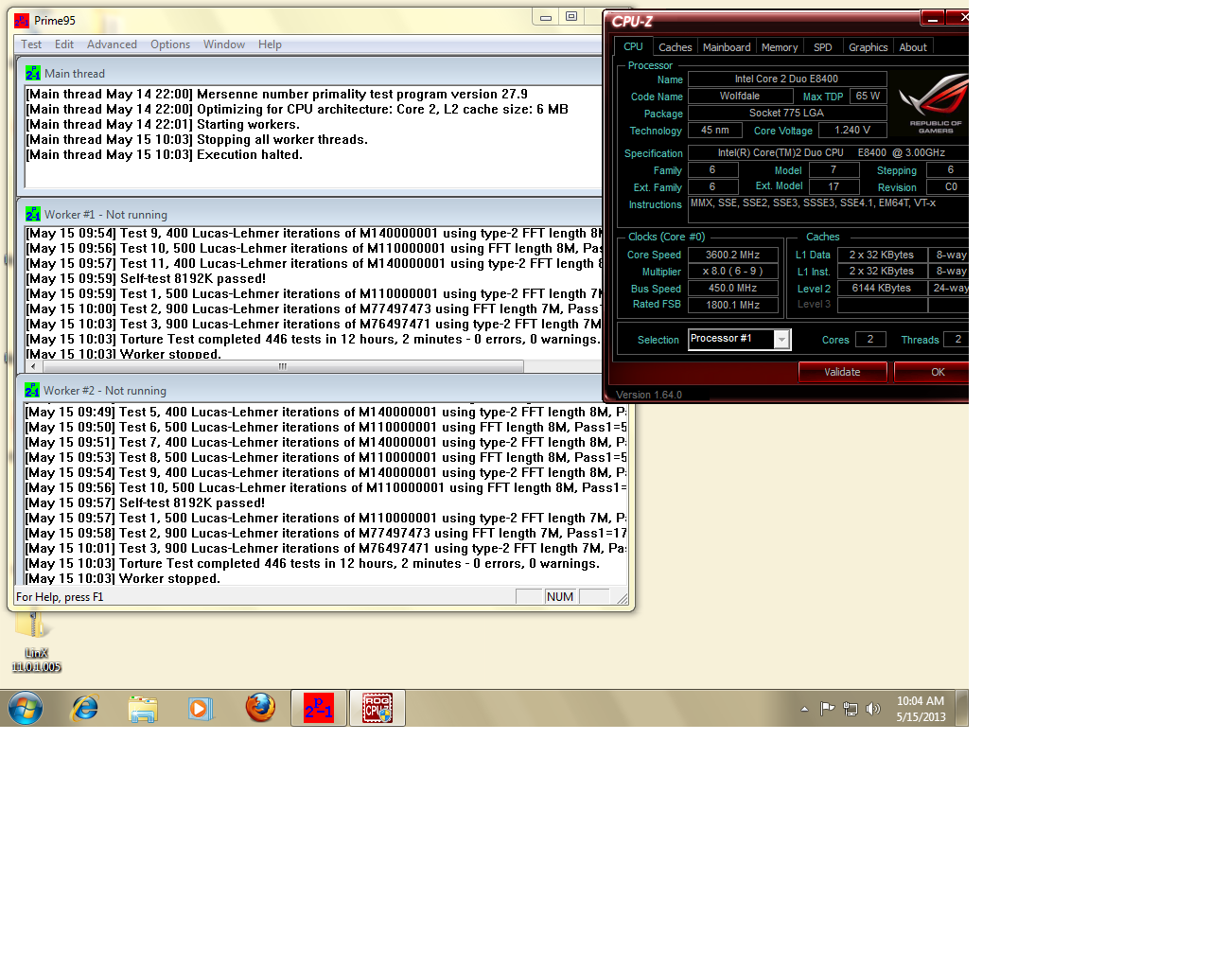Open the Test menu in Prime95

(31, 44)
